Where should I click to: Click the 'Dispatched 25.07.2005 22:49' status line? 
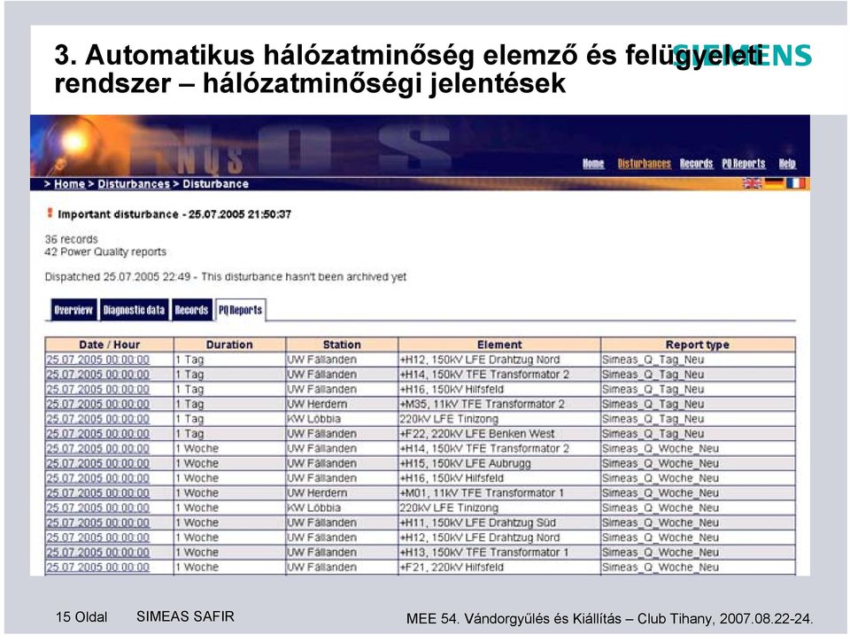226,276
